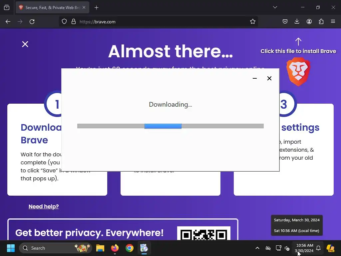Image resolution: width=341 pixels, height=256 pixels.
Task: Reload the current page
Action: (x=32, y=22)
